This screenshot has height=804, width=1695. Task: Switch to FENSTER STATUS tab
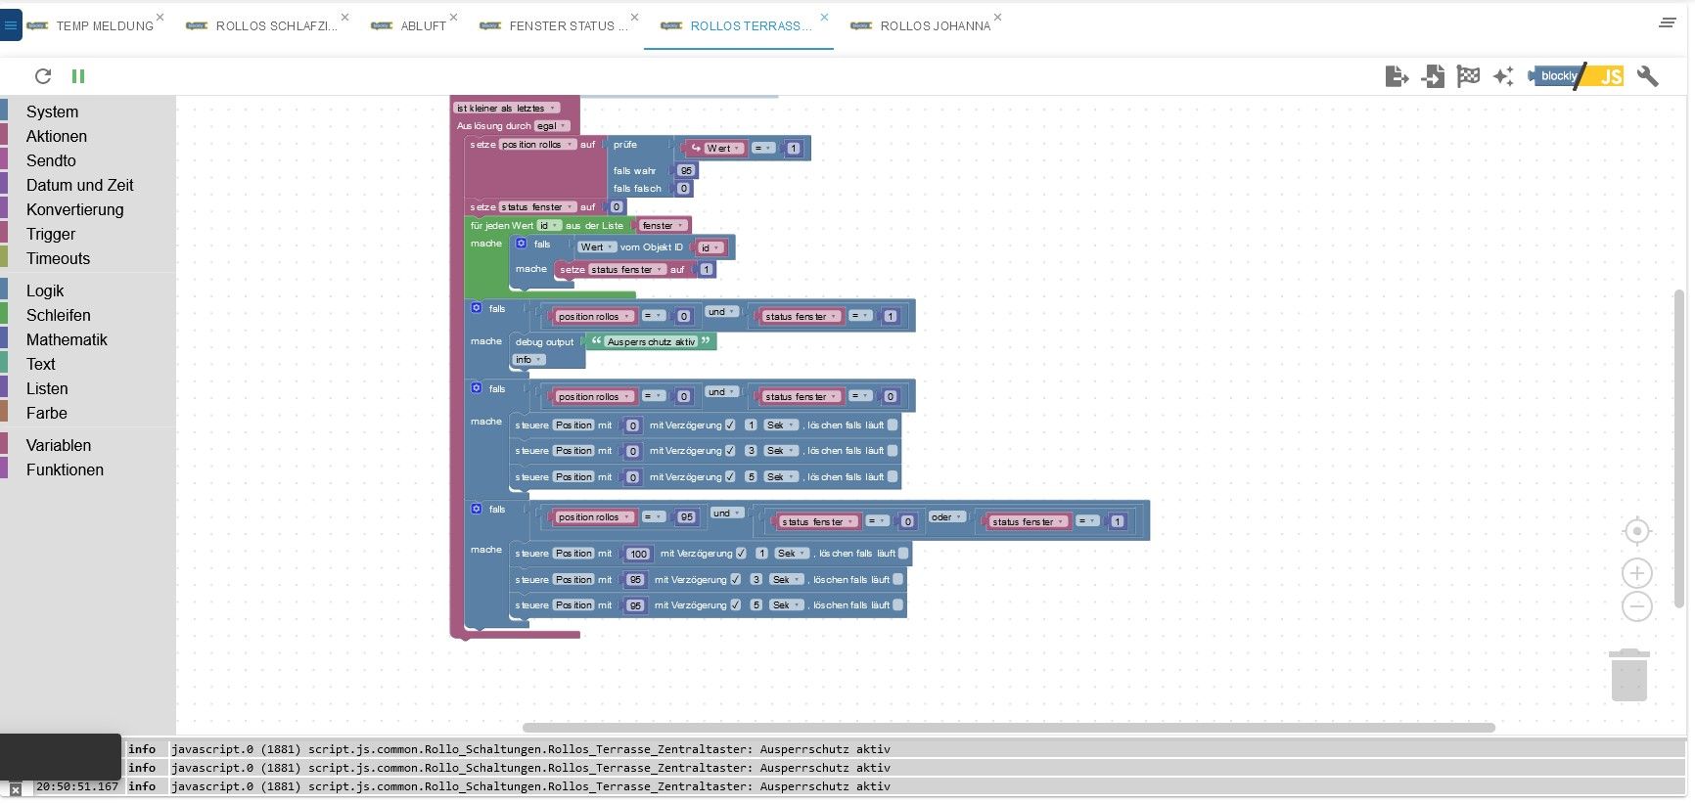[568, 26]
